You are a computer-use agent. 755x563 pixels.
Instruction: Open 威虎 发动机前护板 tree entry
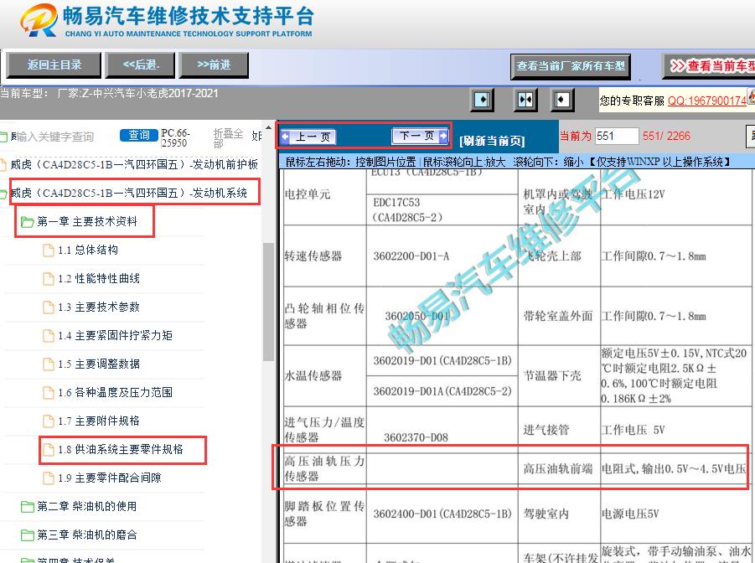pos(134,165)
